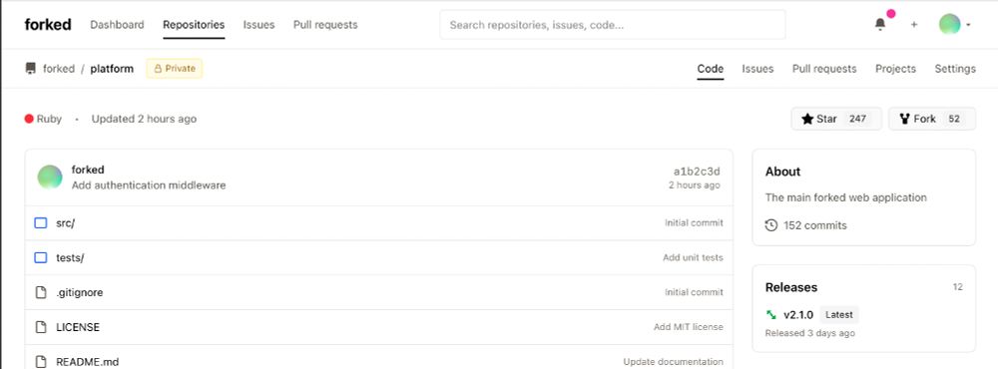Star the repository
This screenshot has width=998, height=369.
[x=836, y=119]
